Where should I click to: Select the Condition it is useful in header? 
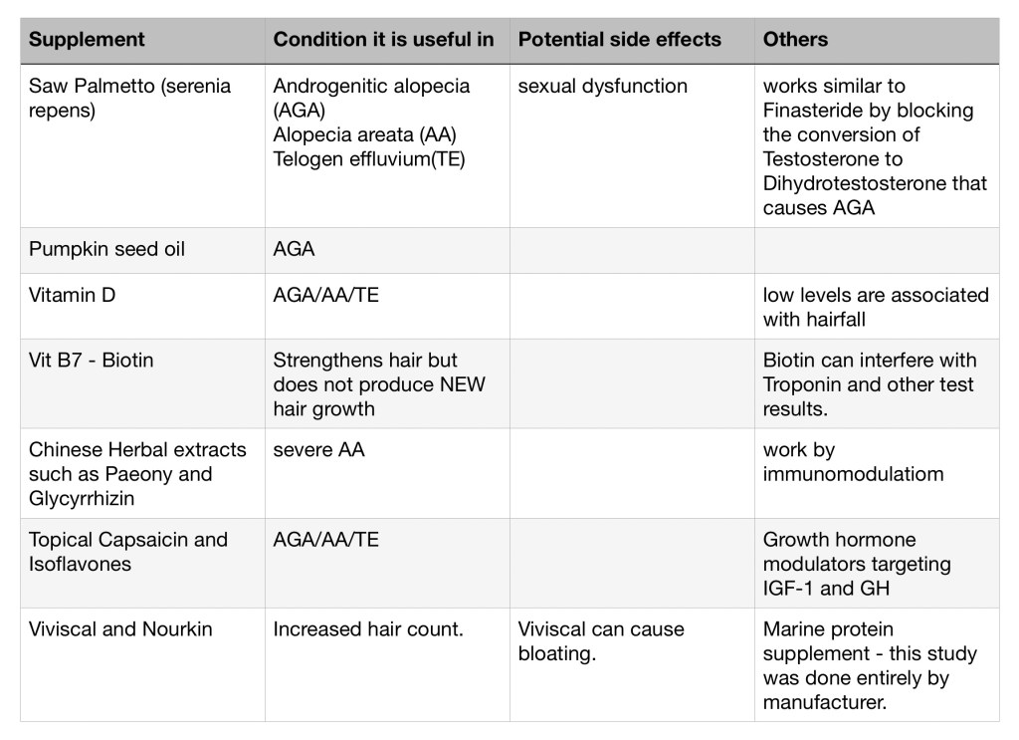tap(383, 40)
